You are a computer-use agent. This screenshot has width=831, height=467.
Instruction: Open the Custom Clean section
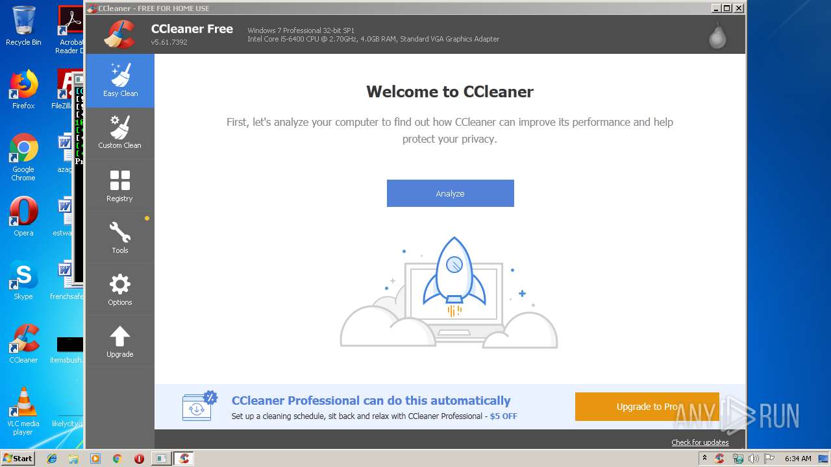pyautogui.click(x=120, y=133)
